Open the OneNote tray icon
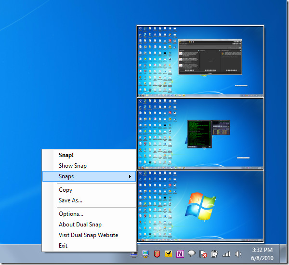The image size is (289, 265). pyautogui.click(x=180, y=253)
